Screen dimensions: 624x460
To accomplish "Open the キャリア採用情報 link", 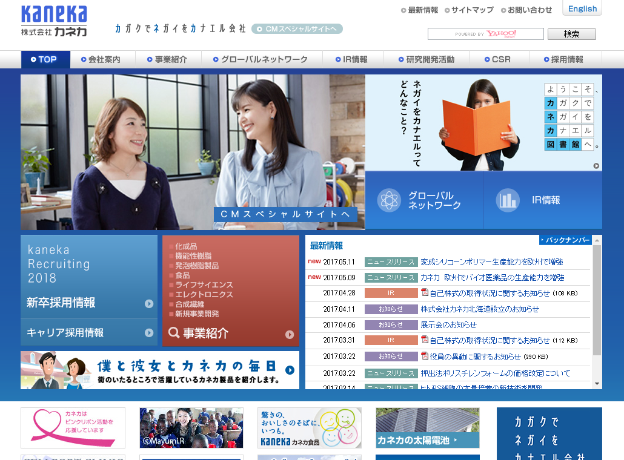I will 65,332.
